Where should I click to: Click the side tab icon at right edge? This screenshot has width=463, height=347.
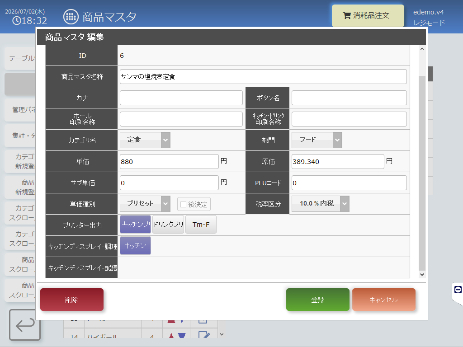458,290
